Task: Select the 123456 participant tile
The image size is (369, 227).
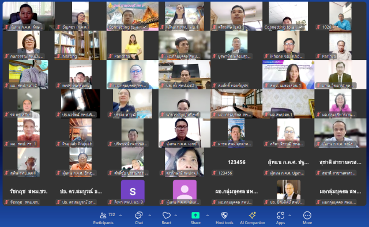Action: click(236, 162)
